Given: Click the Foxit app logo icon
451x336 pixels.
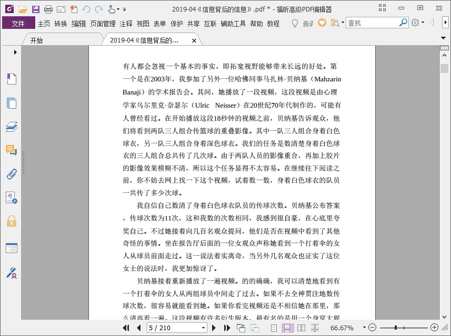Looking at the screenshot, I should pyautogui.click(x=10, y=9).
